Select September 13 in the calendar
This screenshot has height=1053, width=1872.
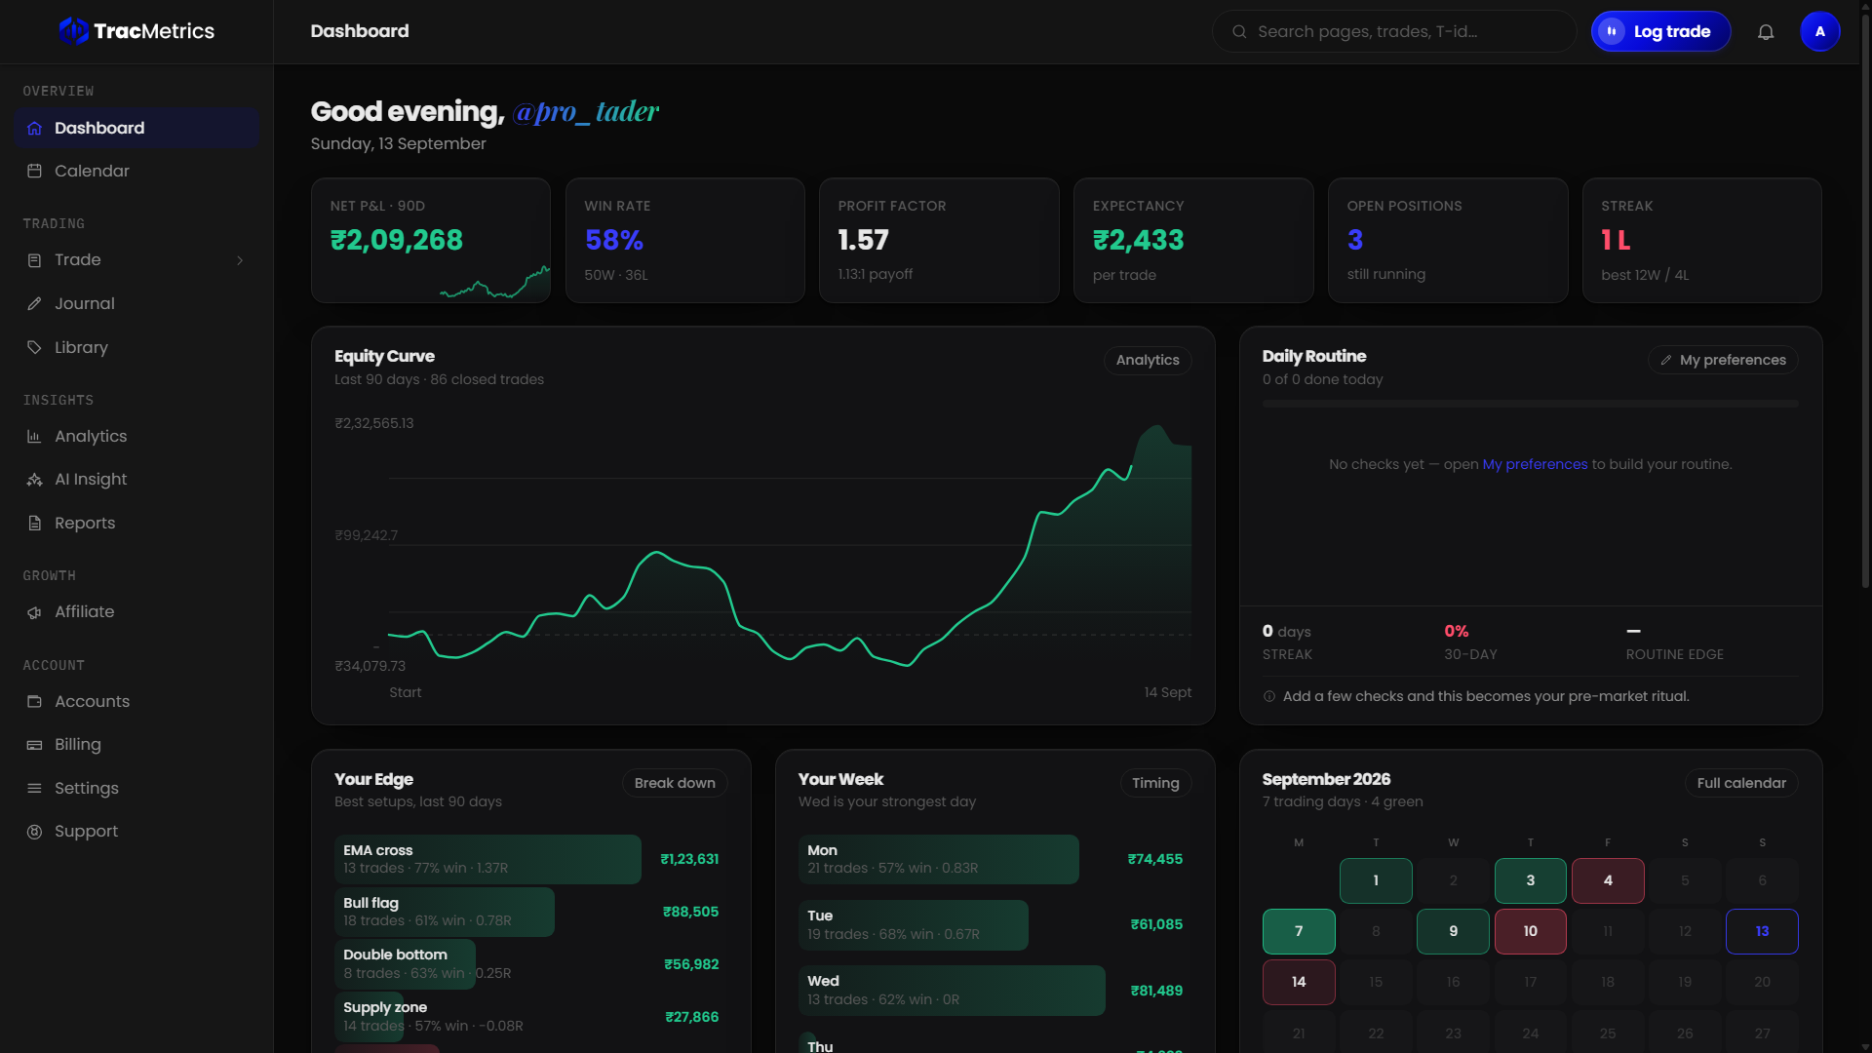tap(1762, 931)
